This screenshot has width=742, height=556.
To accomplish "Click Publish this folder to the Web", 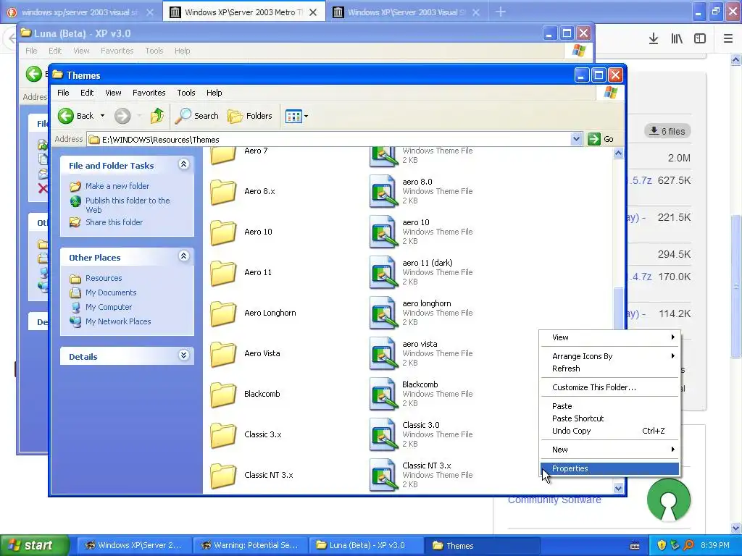I will 128,205.
